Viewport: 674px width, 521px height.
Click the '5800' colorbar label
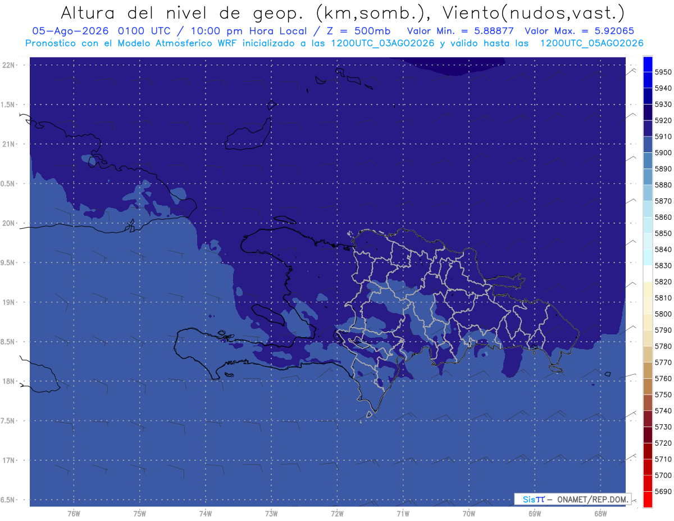click(x=663, y=314)
